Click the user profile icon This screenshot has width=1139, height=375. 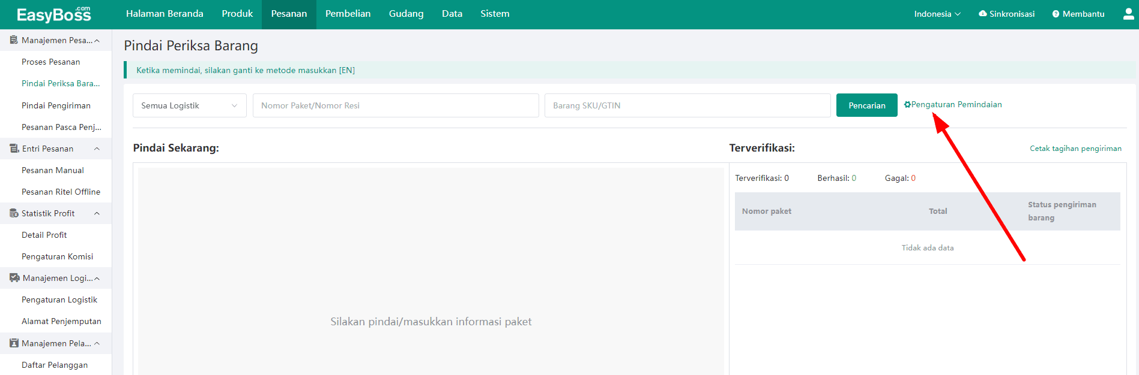point(1128,14)
